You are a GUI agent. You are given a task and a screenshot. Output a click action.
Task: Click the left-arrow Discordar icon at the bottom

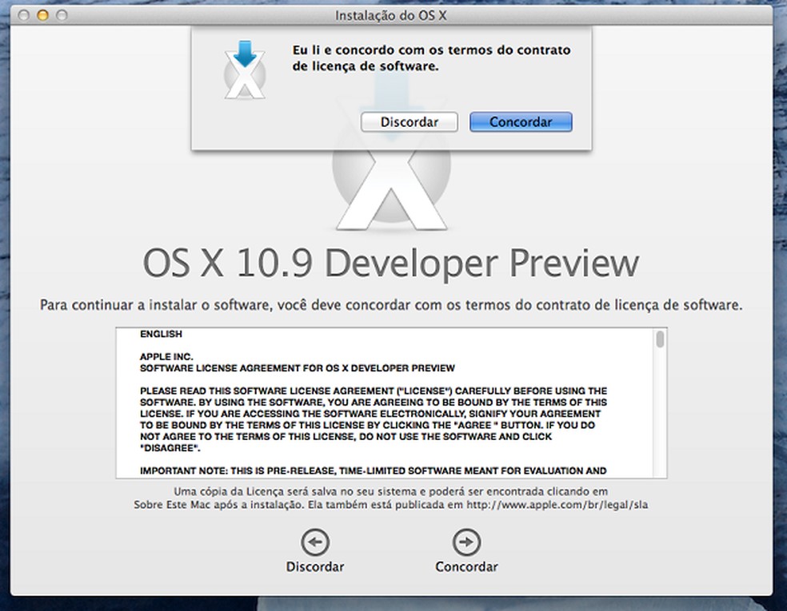coord(315,542)
